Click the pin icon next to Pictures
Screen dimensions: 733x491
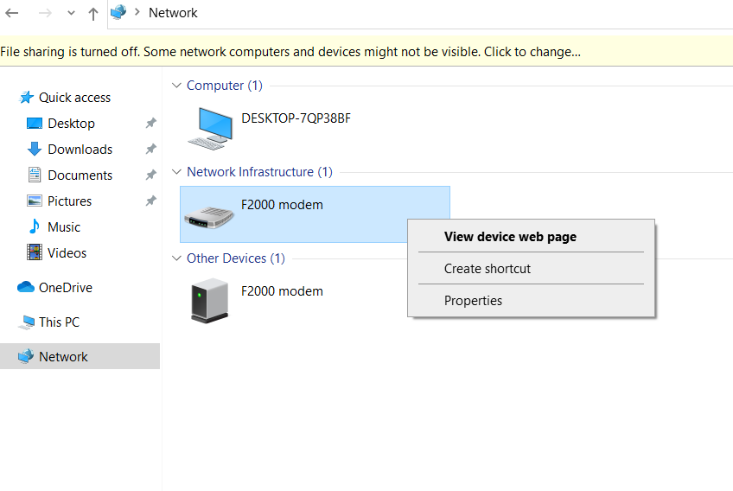150,201
